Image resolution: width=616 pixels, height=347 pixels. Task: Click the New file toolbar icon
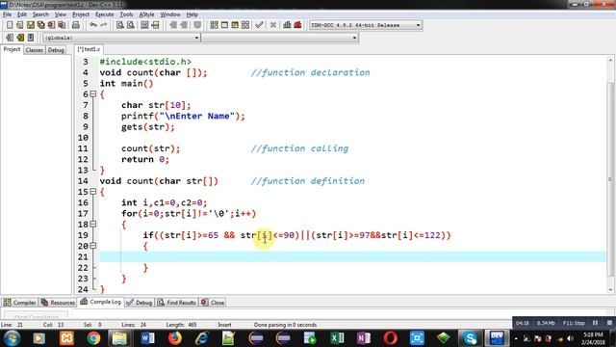10,25
